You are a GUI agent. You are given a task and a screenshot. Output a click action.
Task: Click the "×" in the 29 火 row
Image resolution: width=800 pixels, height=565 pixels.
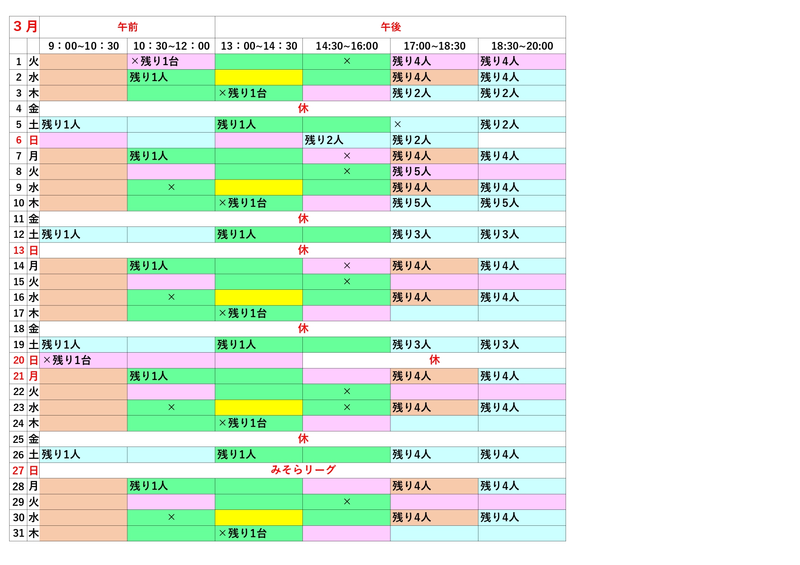tap(347, 502)
